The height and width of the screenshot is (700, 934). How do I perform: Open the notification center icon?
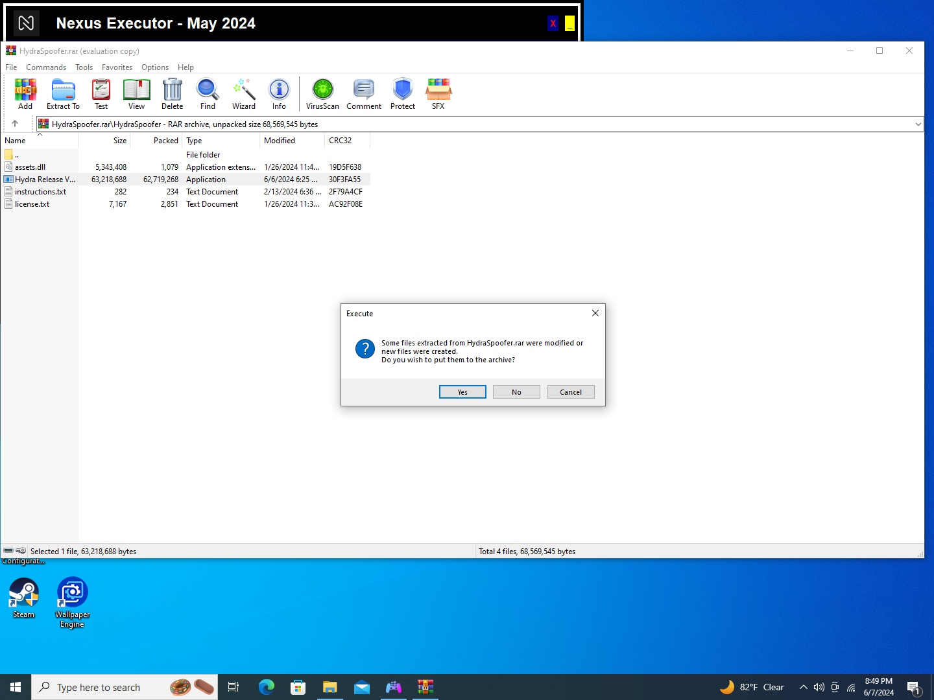coord(914,688)
